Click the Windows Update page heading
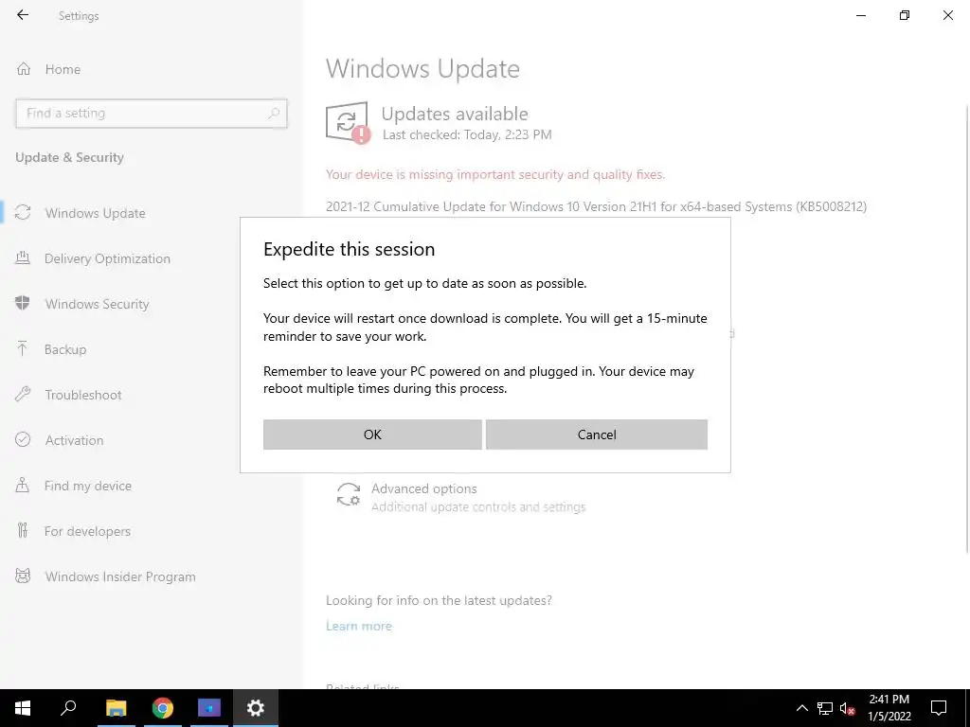The image size is (970, 727). [422, 68]
